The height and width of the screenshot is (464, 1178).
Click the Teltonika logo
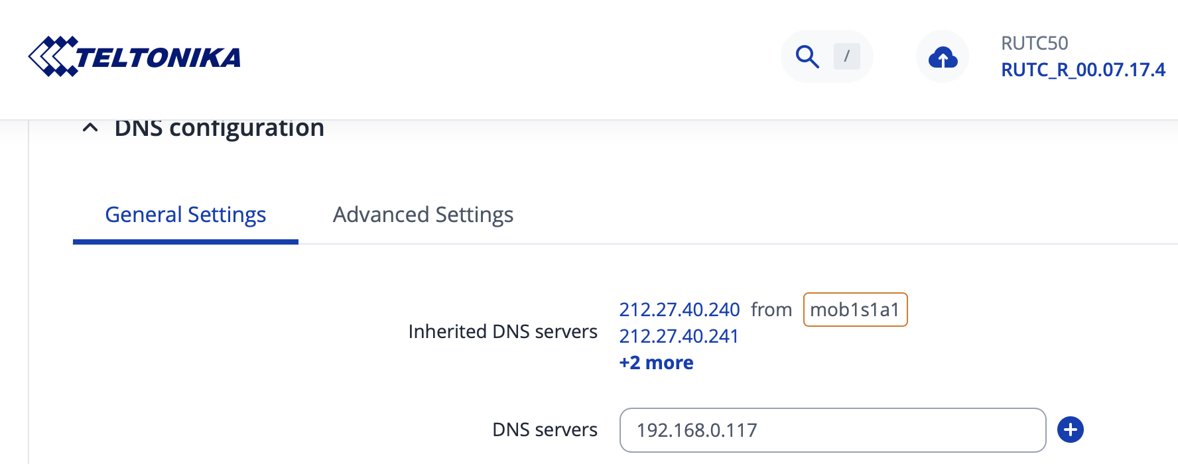tap(135, 57)
